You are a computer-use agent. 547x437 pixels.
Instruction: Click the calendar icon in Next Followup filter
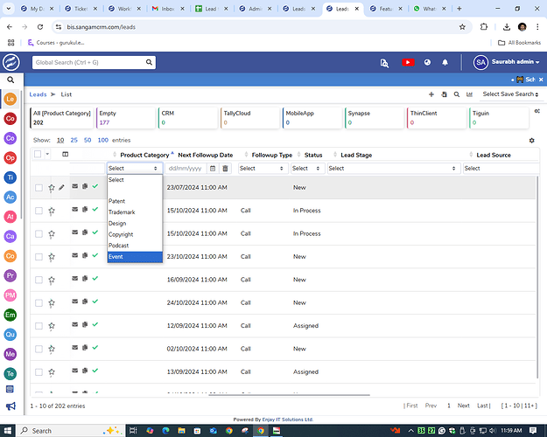(x=213, y=169)
